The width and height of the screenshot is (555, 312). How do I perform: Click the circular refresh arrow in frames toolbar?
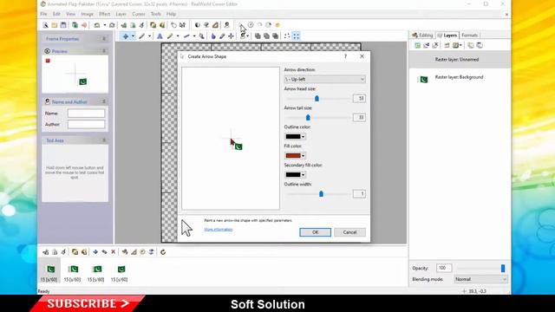click(x=163, y=252)
